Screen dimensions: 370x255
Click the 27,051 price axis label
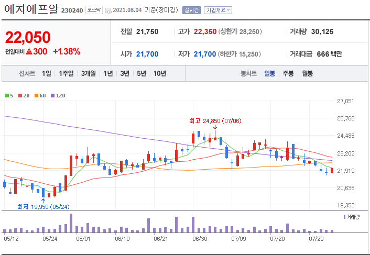point(345,101)
